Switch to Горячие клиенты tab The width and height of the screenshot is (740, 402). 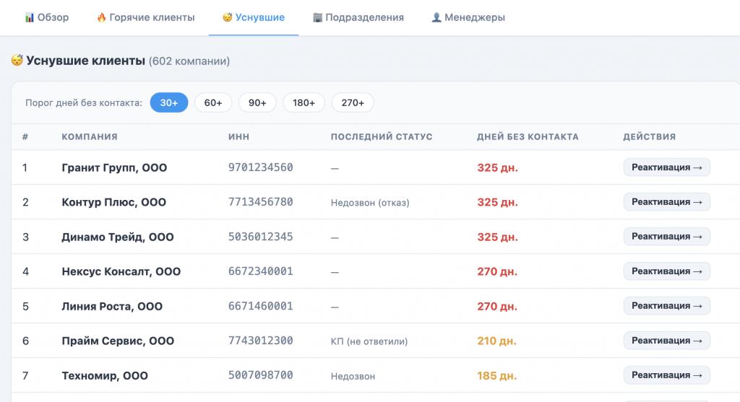145,17
